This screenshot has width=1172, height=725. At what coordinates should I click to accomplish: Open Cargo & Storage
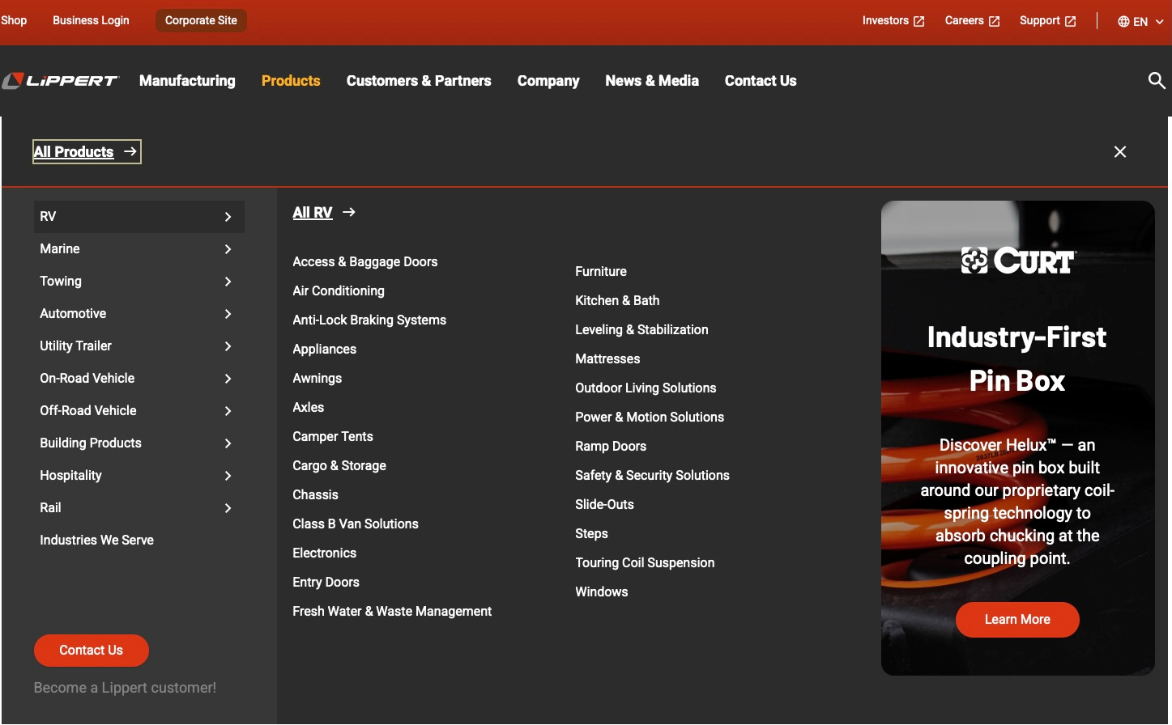click(339, 465)
